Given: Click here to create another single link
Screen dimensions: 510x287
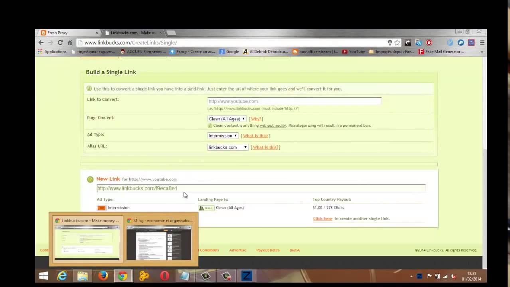Looking at the screenshot, I should click(322, 218).
